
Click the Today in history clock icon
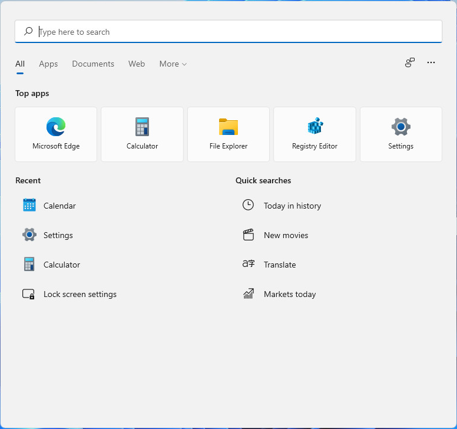pos(248,205)
